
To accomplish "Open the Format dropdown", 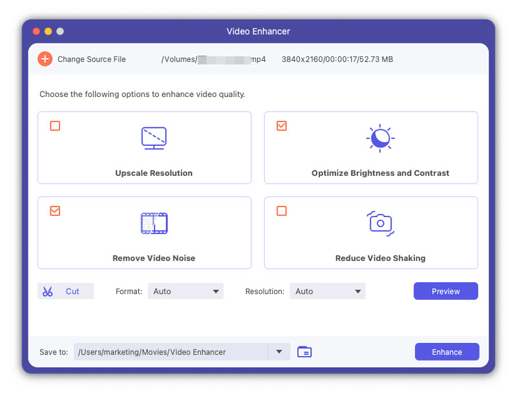I will 185,291.
